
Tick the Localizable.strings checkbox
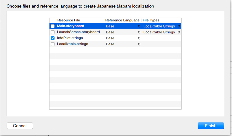point(53,44)
